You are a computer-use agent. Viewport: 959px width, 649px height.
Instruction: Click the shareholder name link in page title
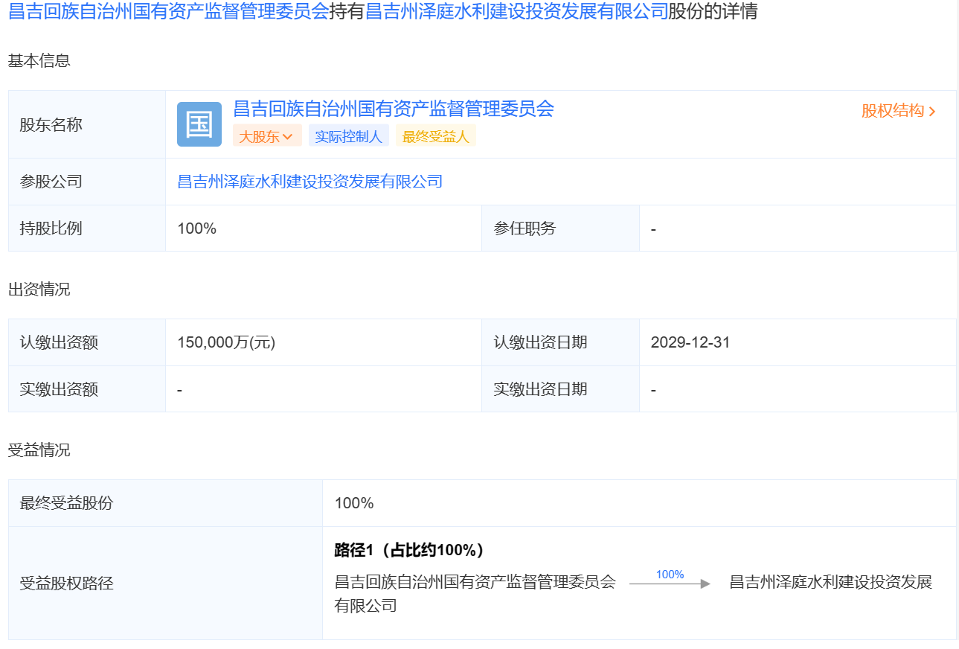(x=168, y=13)
